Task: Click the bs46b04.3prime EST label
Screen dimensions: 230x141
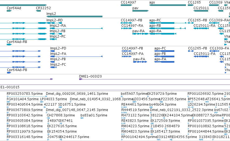Action: tap(162, 105)
